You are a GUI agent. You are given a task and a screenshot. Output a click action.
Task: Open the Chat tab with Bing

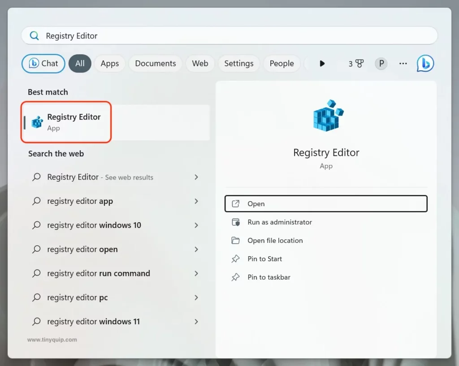pos(43,64)
